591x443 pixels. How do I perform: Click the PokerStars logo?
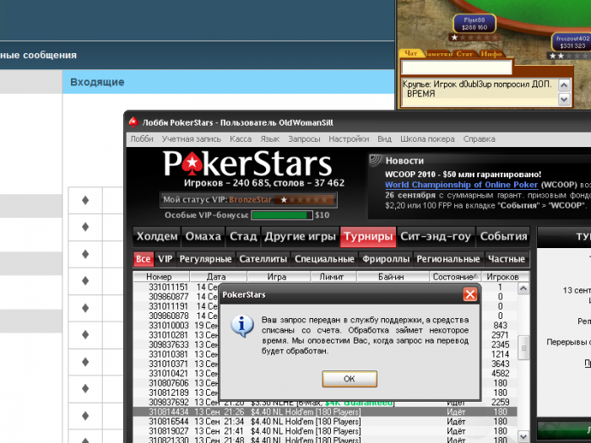(x=247, y=164)
